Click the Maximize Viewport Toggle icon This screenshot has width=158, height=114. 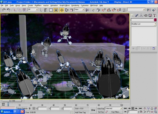coord(155,112)
